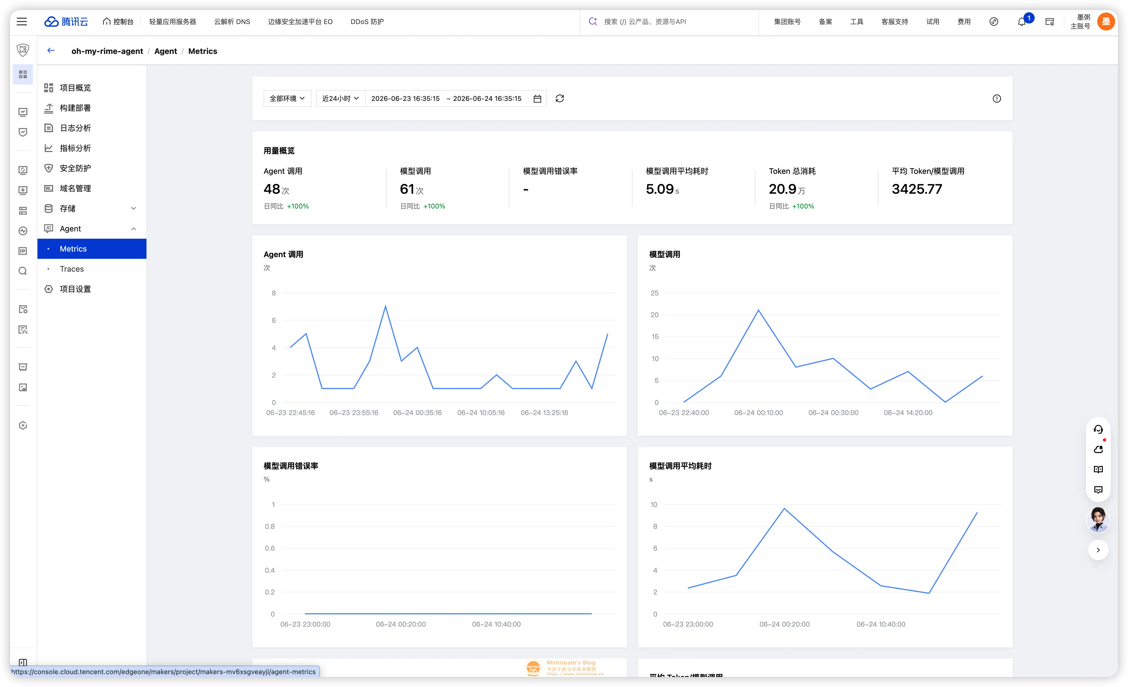Open the customer service headset widget
The height and width of the screenshot is (687, 1128).
point(1098,429)
